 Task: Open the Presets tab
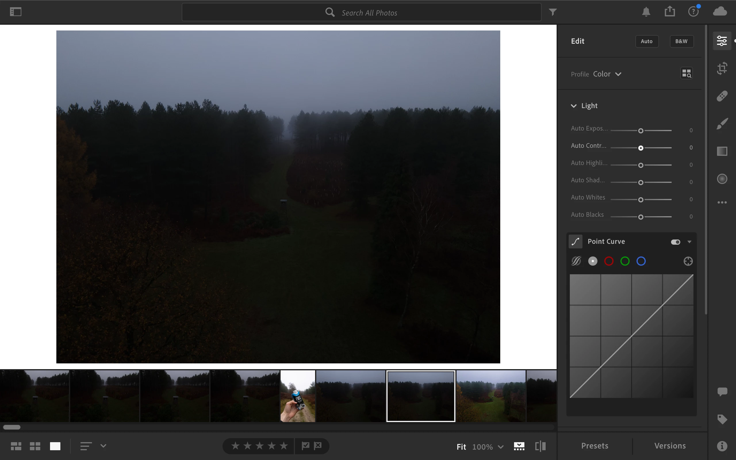click(595, 446)
